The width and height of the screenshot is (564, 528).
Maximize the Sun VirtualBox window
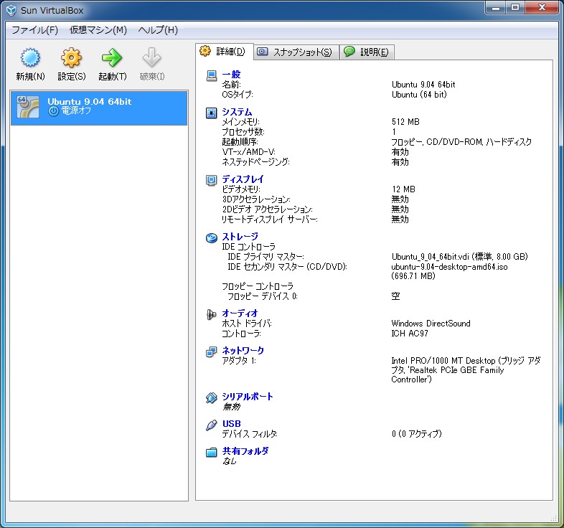(515, 8)
